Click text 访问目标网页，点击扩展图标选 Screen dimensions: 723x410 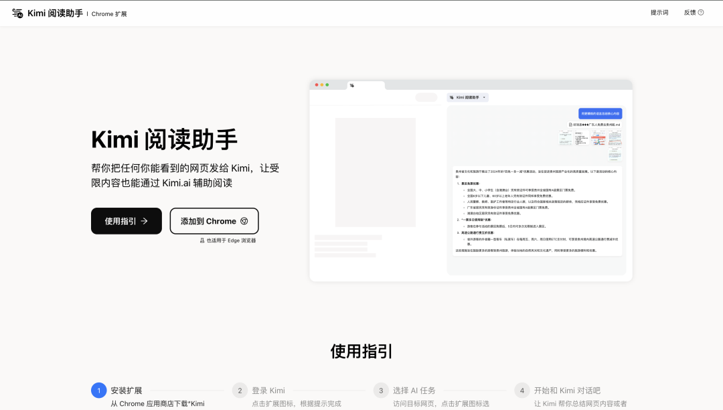click(x=441, y=403)
